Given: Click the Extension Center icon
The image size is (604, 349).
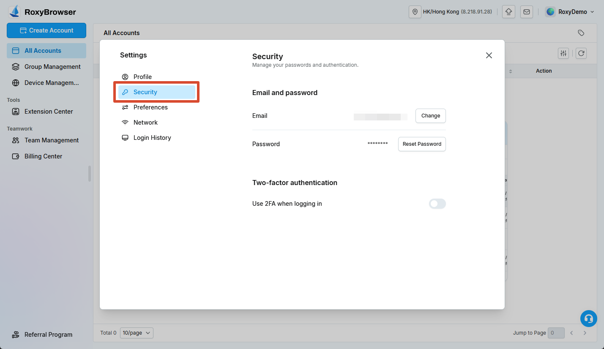Looking at the screenshot, I should [x=16, y=112].
